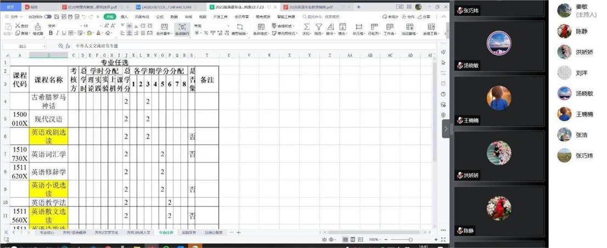The height and width of the screenshot is (248, 607).
Task: Switch to the 实践环节 sheet tab
Action: tap(188, 233)
